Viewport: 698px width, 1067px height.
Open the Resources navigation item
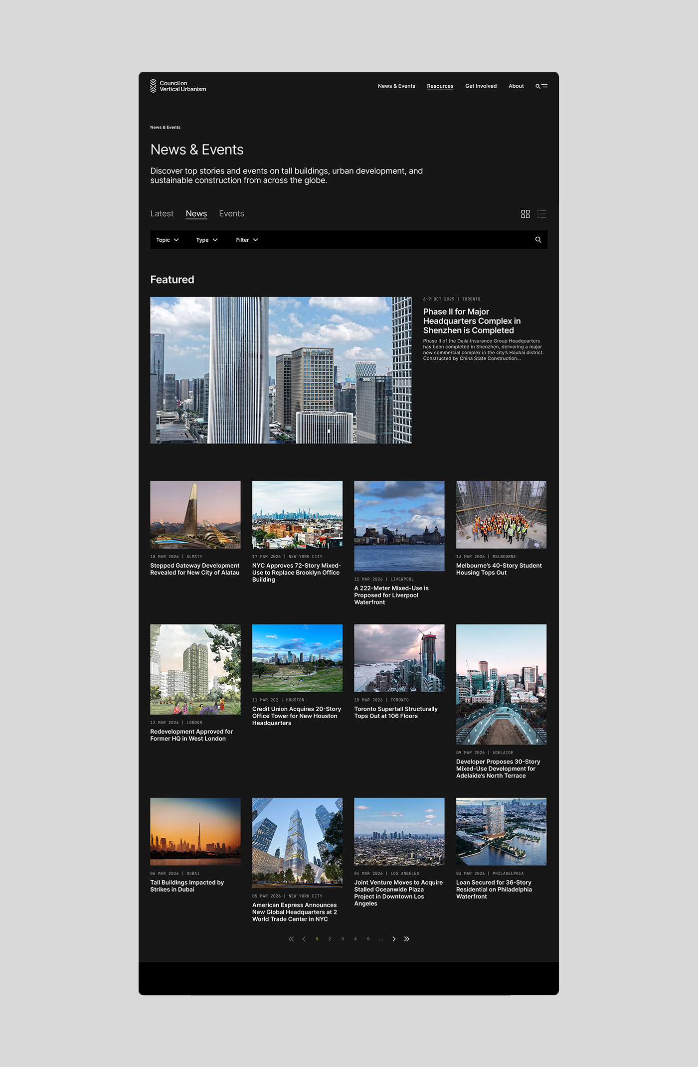(440, 86)
